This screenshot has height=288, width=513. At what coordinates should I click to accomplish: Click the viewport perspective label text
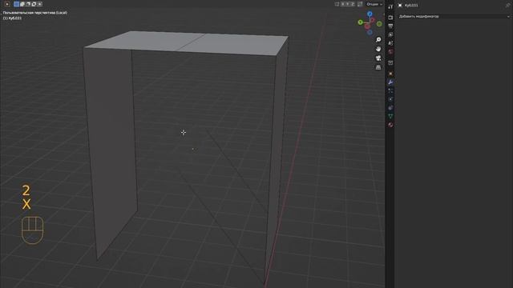click(x=35, y=13)
